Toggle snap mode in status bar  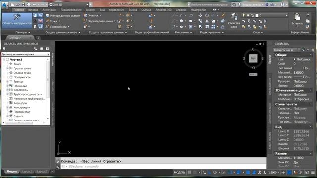[195, 172]
